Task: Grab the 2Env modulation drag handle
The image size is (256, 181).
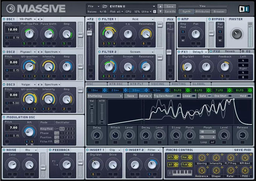Action: [x=125, y=90]
